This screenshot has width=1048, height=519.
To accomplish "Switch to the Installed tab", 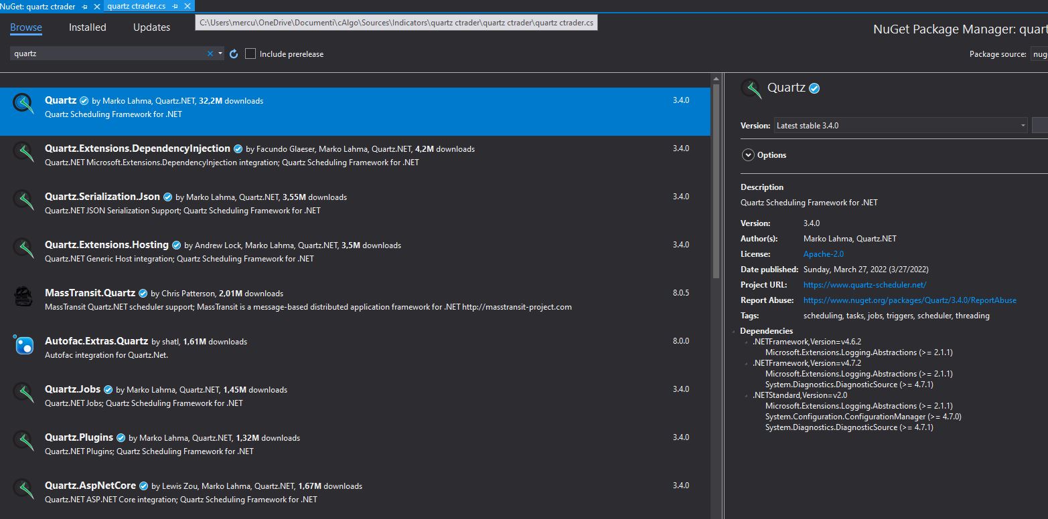I will (87, 27).
